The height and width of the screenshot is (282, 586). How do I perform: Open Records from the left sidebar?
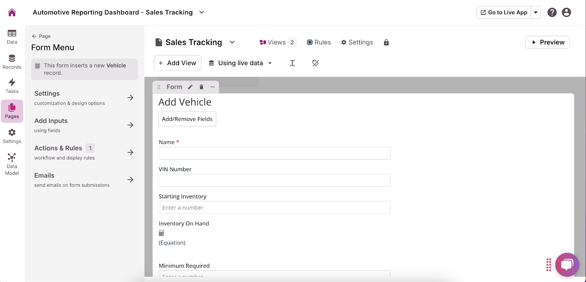click(12, 62)
